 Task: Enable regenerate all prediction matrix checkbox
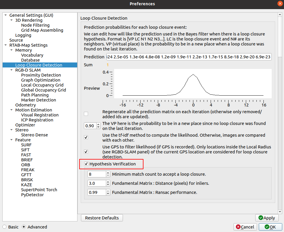coord(86,114)
